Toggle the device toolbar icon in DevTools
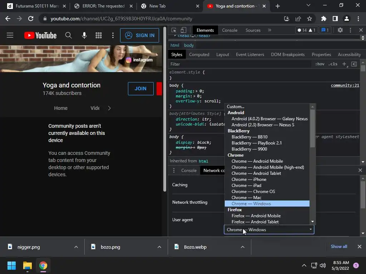The image size is (366, 274). click(183, 30)
